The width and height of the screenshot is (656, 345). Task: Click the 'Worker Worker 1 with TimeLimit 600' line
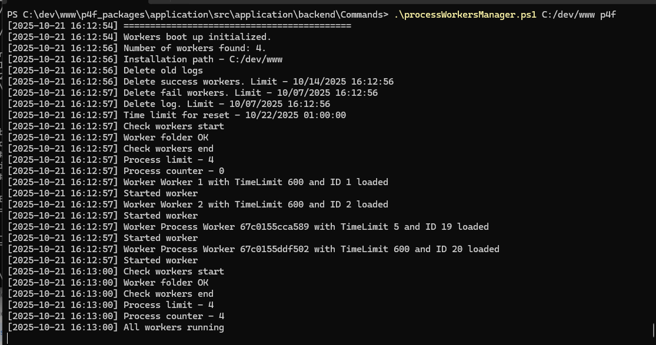coord(255,182)
